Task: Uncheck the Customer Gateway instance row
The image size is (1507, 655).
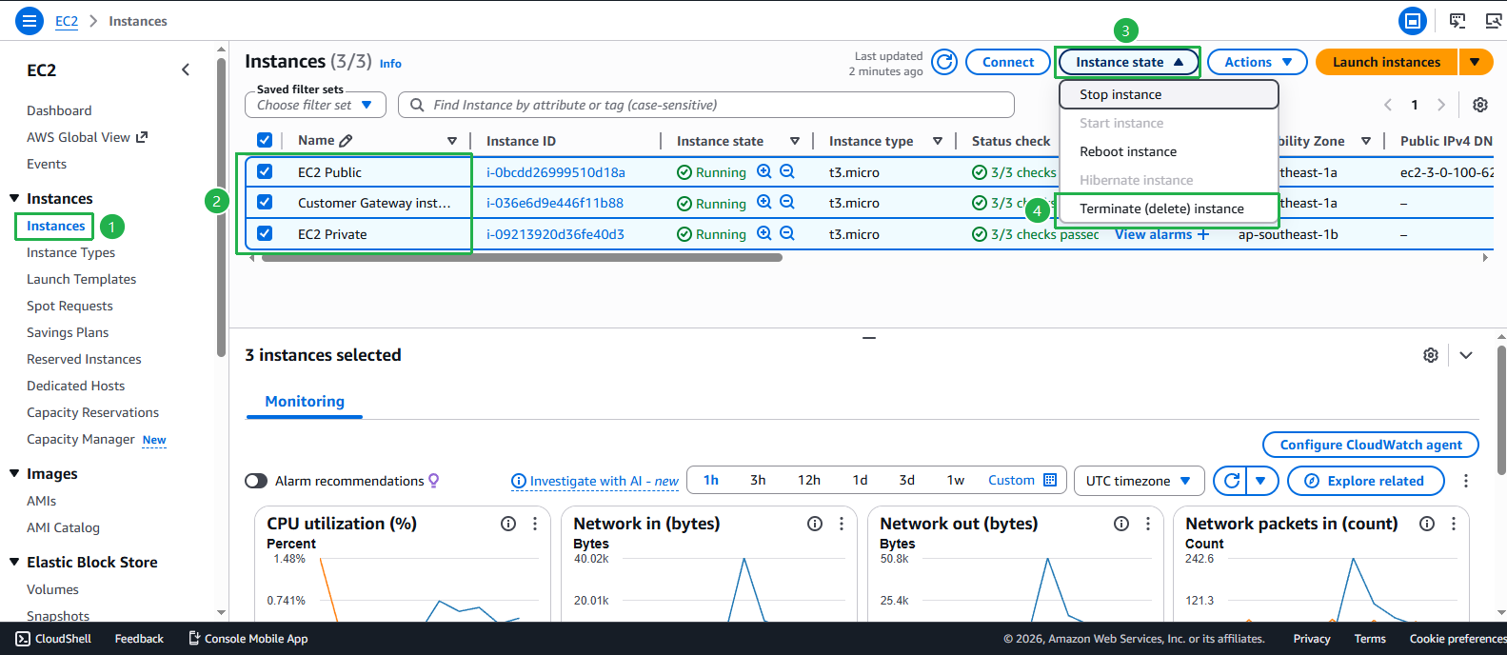Action: tap(265, 202)
